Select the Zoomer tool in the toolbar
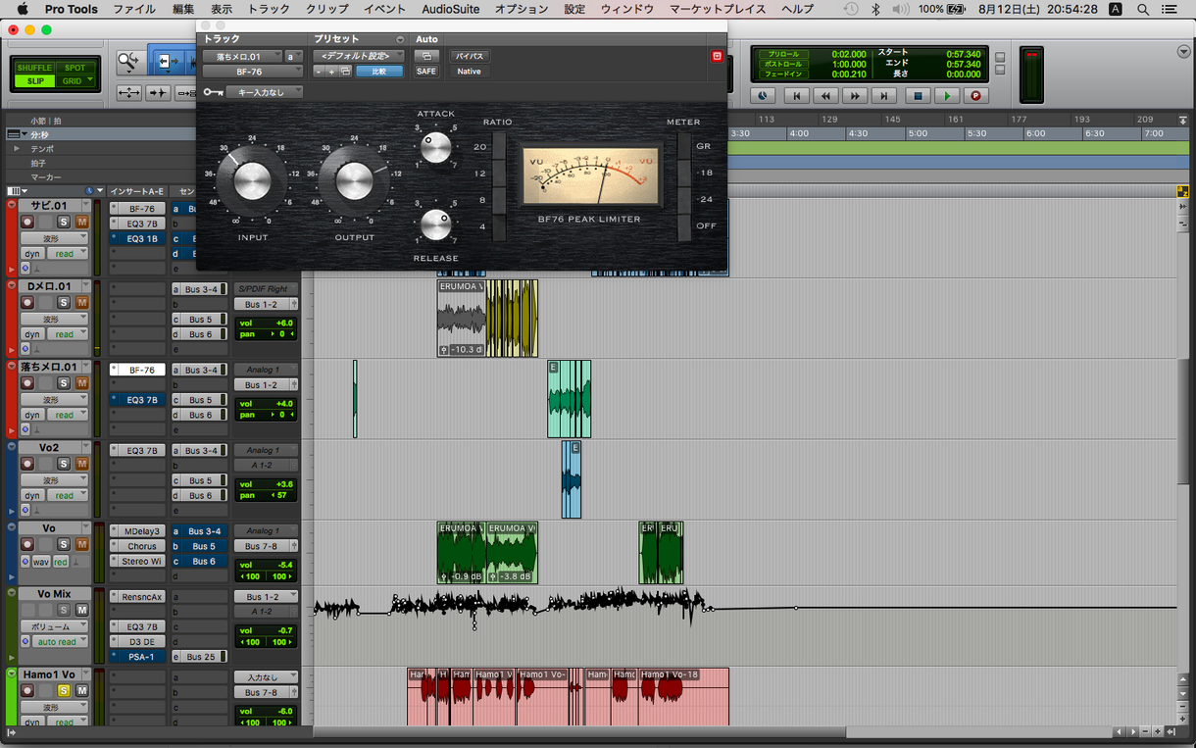The width and height of the screenshot is (1196, 748). (129, 63)
